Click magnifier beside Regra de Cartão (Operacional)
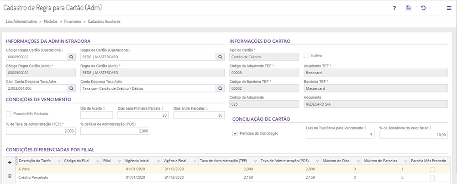Viewport: 457px width, 184px height. pyautogui.click(x=220, y=57)
